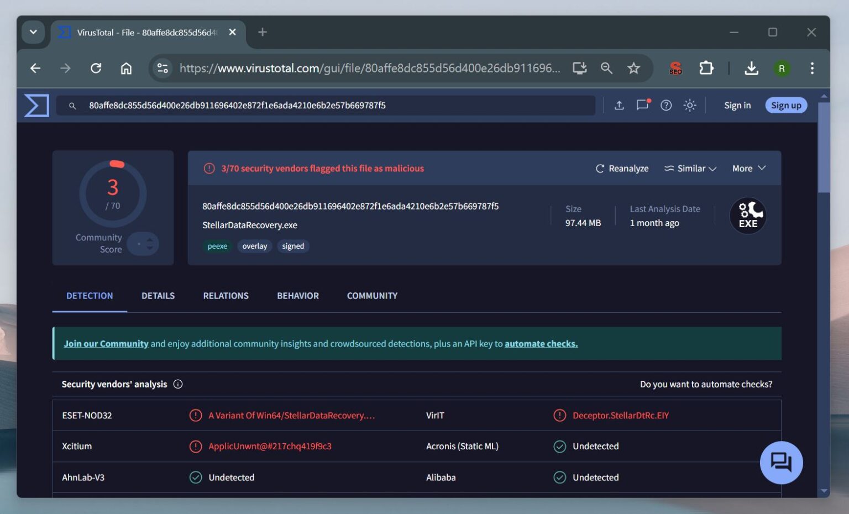Open the comments icon with notification dot

tap(642, 105)
